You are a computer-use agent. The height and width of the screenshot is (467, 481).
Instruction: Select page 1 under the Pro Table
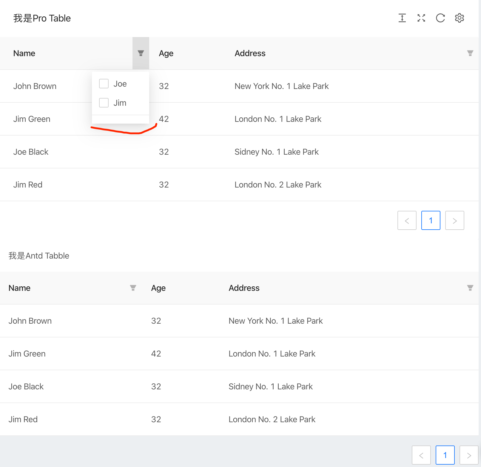pyautogui.click(x=431, y=220)
